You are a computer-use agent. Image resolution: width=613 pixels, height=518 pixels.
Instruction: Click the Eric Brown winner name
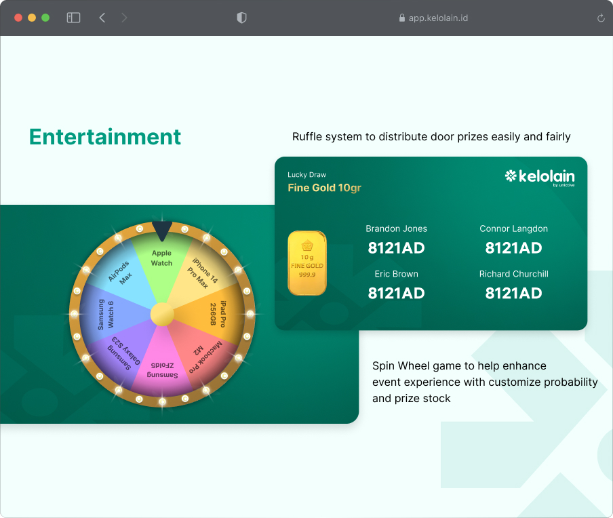point(397,274)
